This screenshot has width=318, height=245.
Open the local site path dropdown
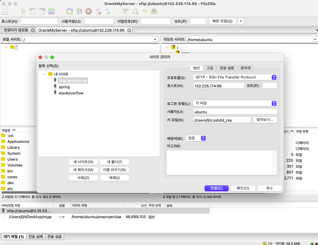(155, 40)
